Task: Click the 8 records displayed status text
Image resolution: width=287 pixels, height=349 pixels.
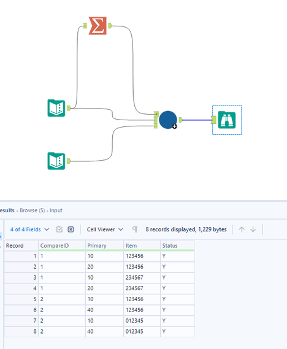Action: coord(186,229)
